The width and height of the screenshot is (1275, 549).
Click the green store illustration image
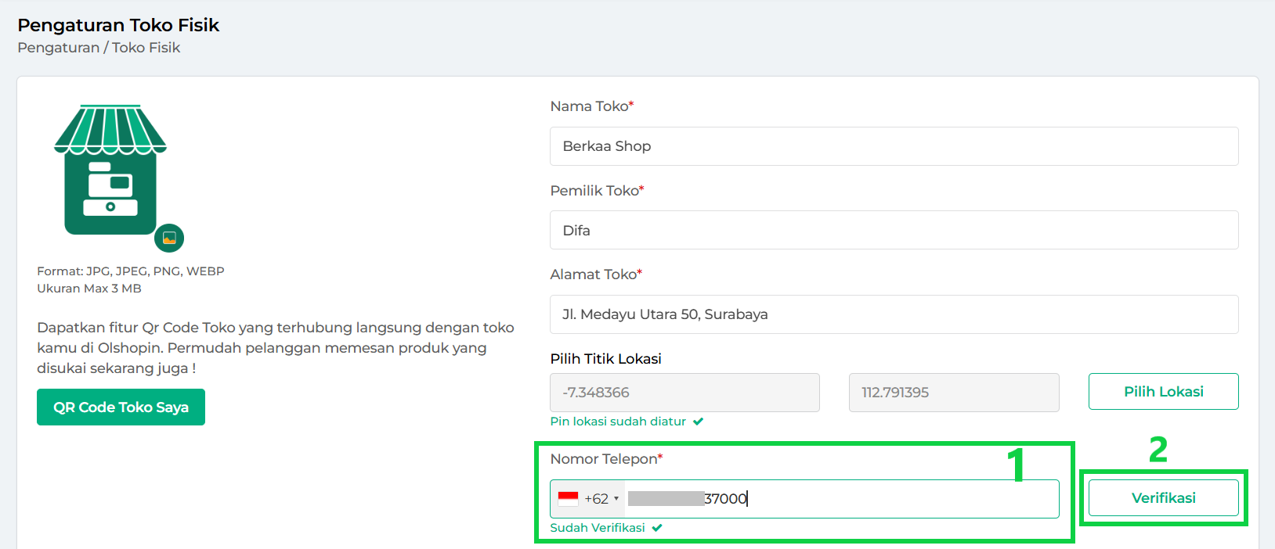110,170
